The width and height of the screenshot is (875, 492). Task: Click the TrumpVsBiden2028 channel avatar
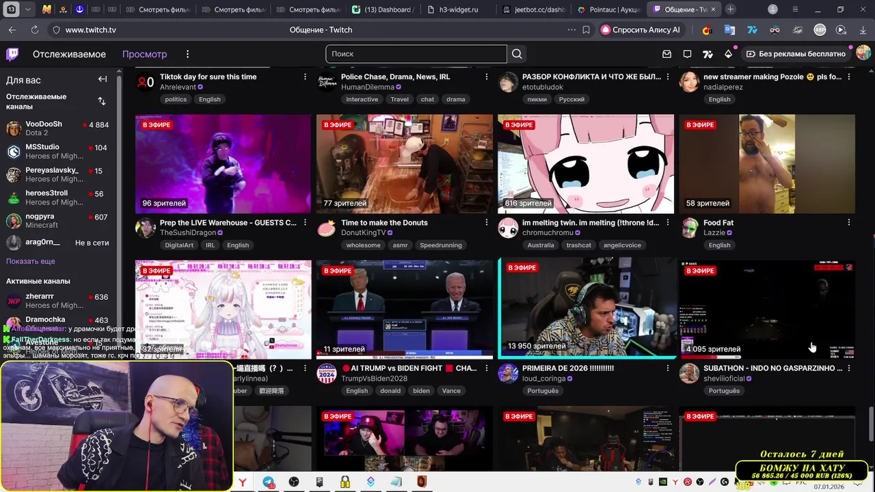tap(327, 373)
